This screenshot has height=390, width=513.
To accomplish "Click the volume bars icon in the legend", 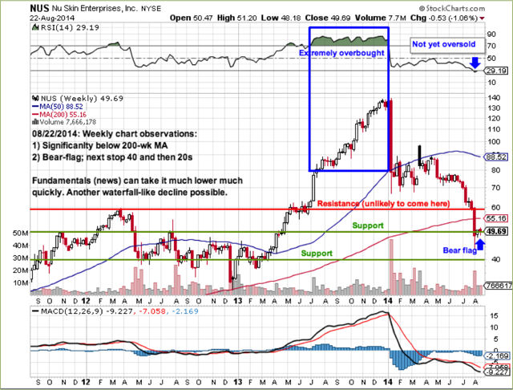I will (x=35, y=122).
